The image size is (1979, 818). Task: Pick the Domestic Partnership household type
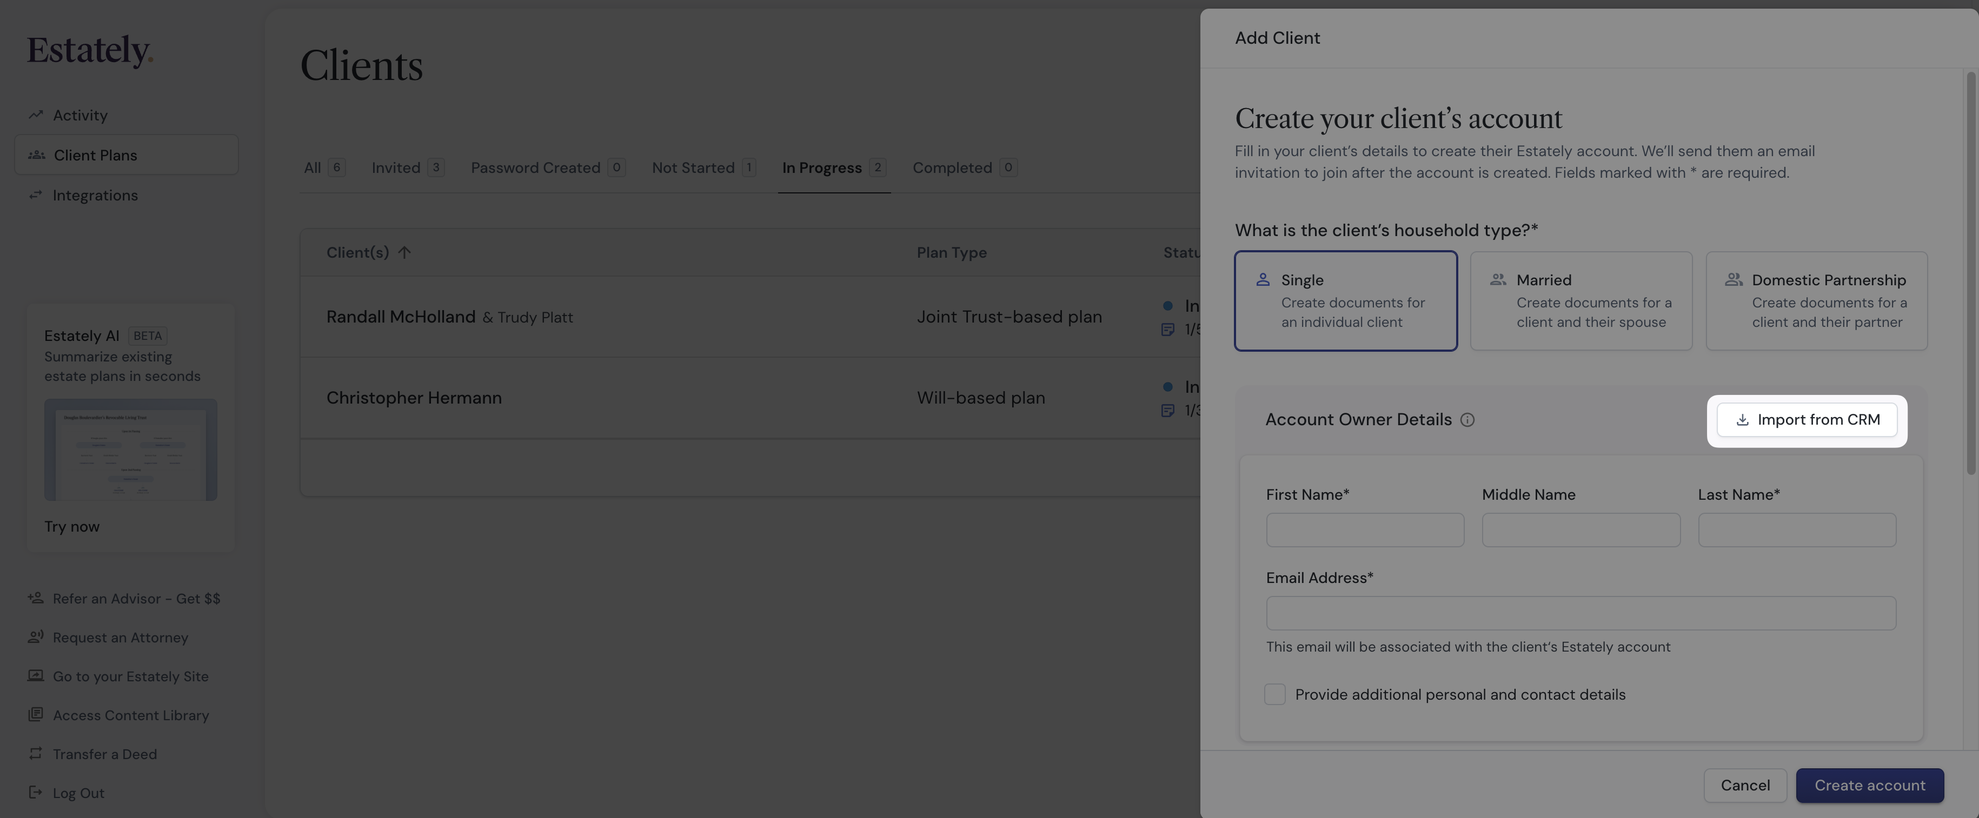click(1816, 301)
